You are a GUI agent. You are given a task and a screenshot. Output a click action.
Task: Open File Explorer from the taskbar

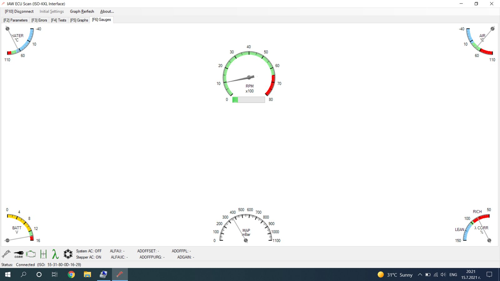[x=87, y=274]
